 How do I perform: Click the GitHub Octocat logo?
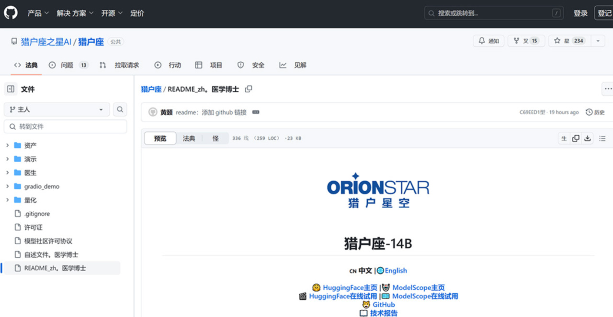11,13
